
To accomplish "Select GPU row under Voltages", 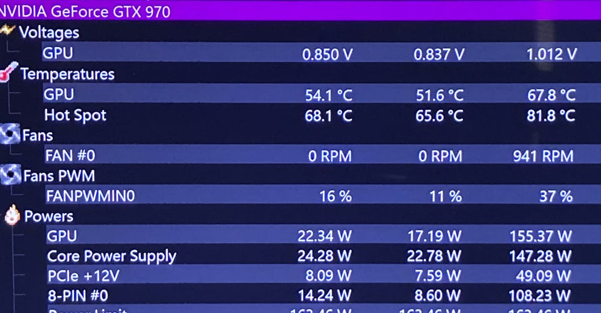I will point(321,53).
